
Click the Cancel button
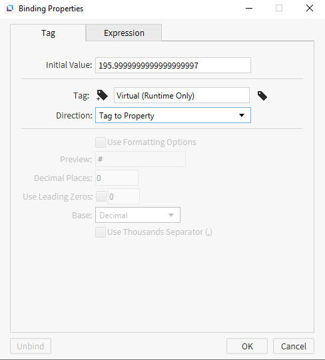[x=294, y=346]
